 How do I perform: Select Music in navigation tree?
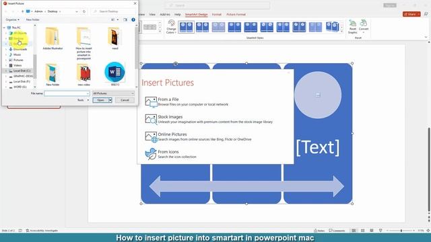pos(17,54)
